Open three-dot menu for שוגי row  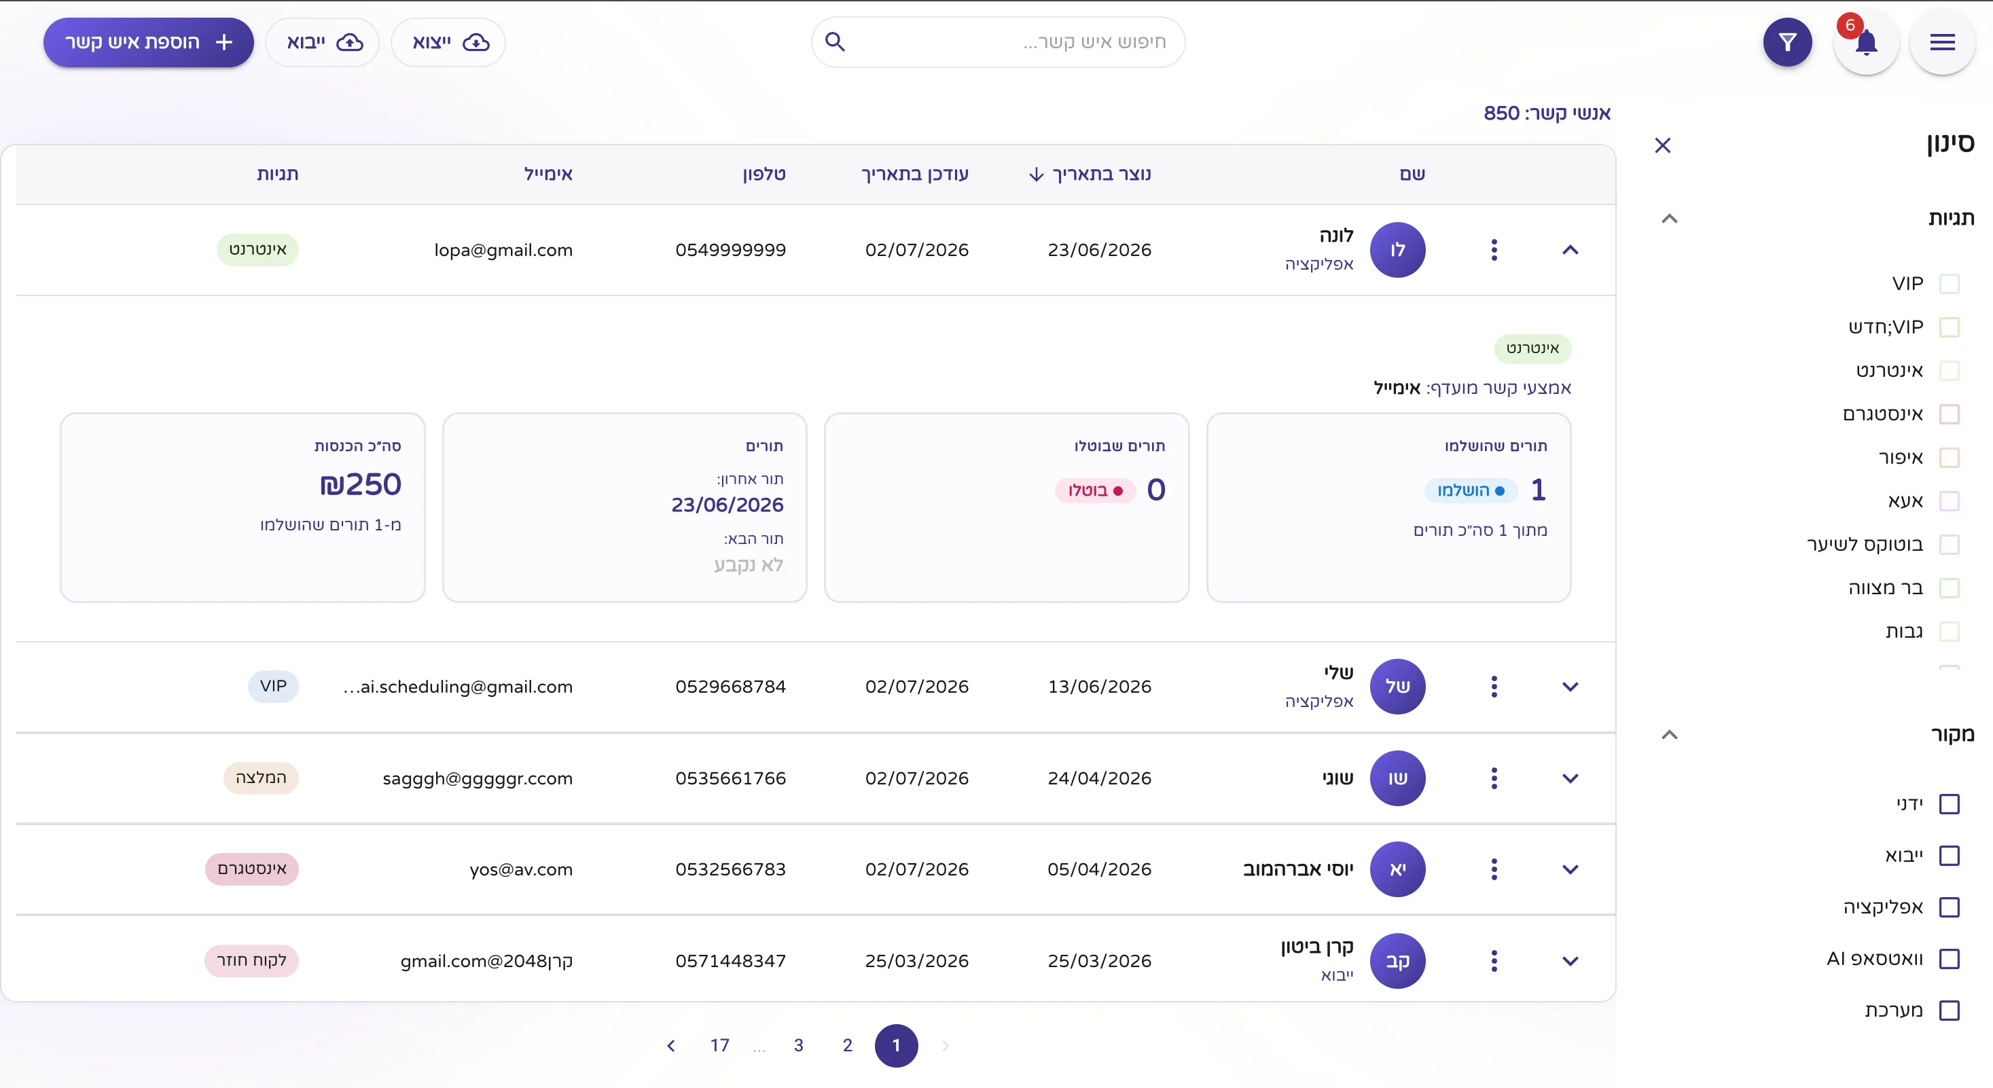1494,778
